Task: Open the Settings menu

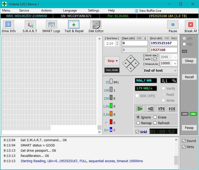Action: click(x=94, y=10)
